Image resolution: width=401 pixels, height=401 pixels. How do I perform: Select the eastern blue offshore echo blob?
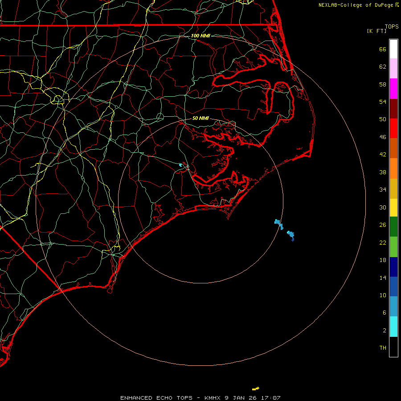291,234
